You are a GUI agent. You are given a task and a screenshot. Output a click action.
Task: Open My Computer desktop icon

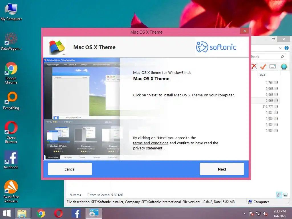[11, 11]
